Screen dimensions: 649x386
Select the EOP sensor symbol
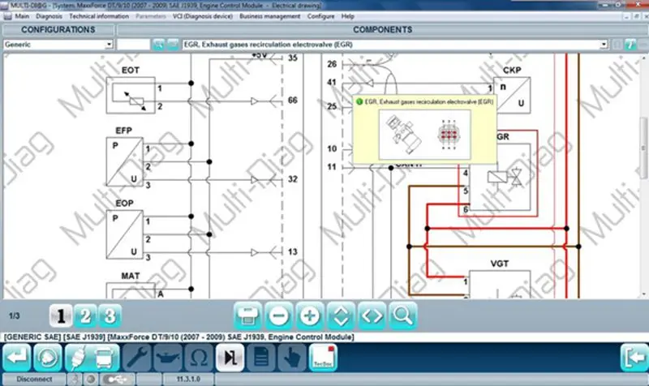125,234
